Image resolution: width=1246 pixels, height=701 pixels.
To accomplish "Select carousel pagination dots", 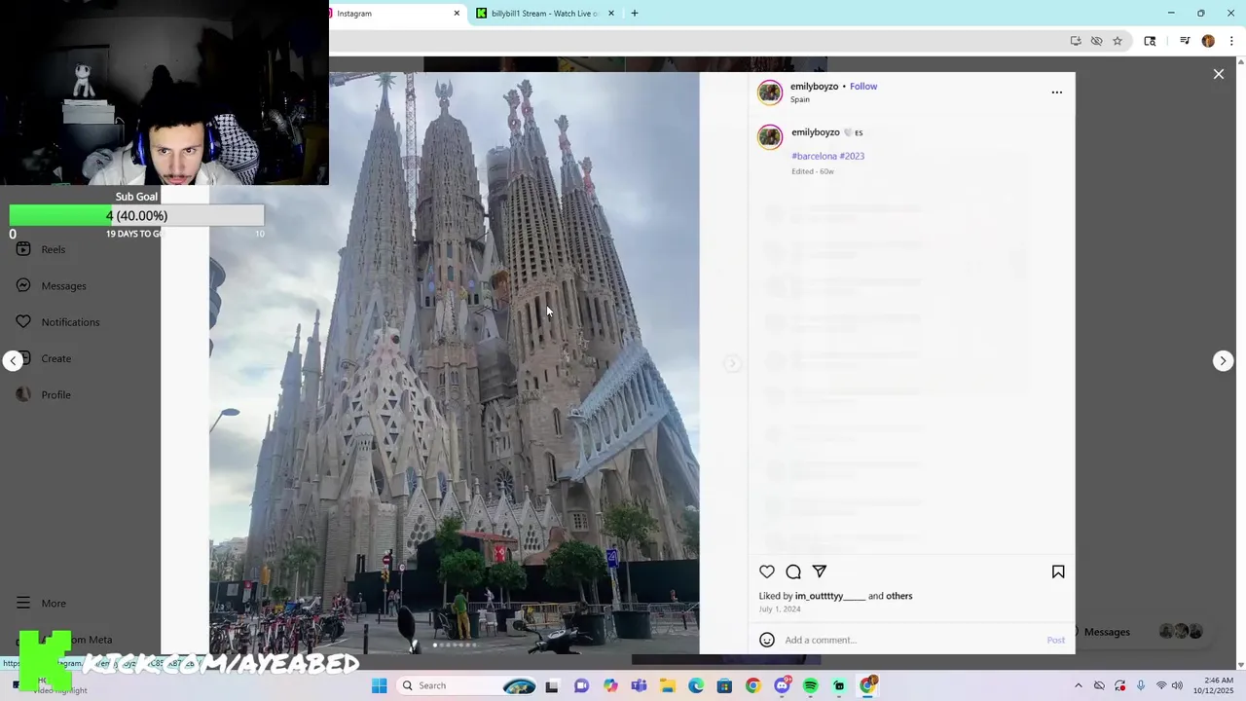I will coord(454,645).
